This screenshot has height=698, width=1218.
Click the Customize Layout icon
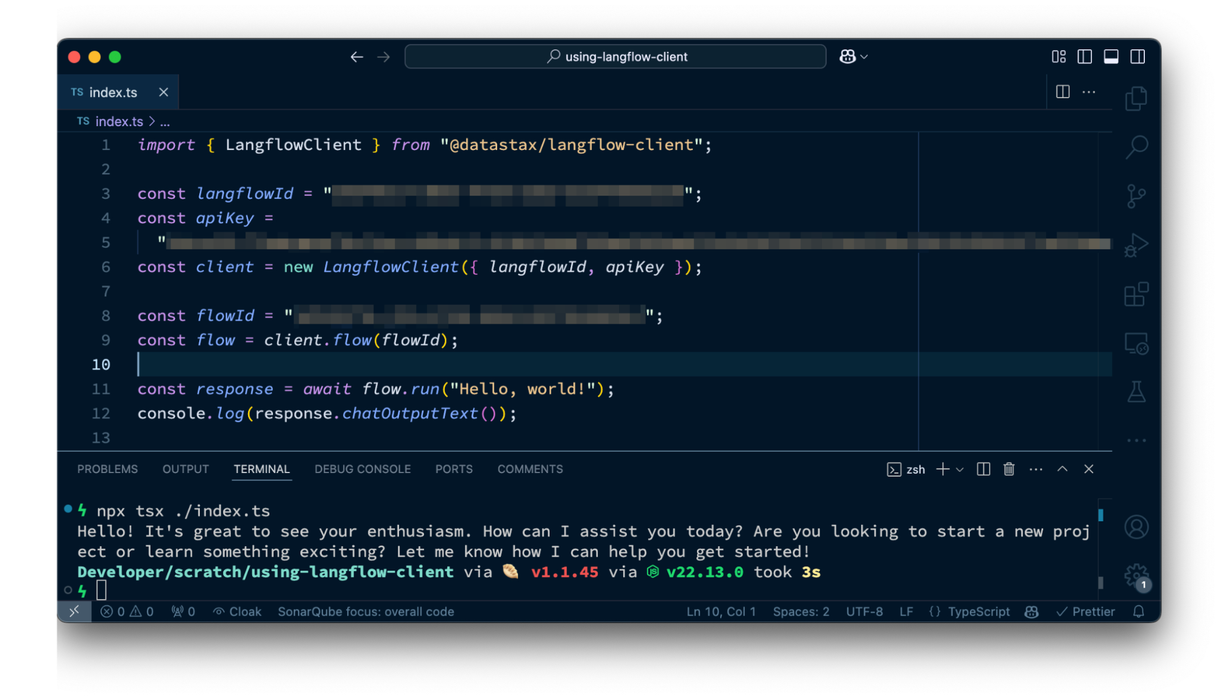(x=1059, y=57)
